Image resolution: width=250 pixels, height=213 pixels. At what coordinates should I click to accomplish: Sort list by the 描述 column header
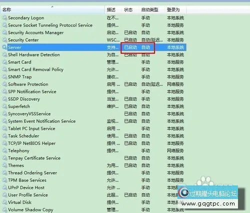tap(113, 9)
